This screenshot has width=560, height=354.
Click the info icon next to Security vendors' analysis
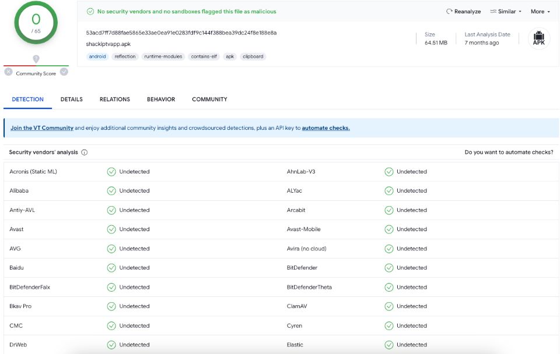(84, 152)
